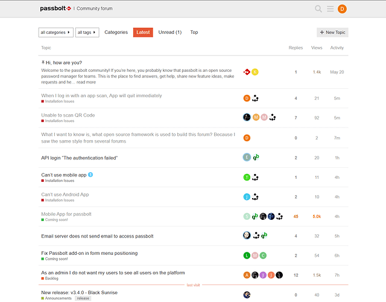386x302 pixels.
Task: Click orange M avatar in Unable to scan QR Code row
Action: (x=256, y=117)
